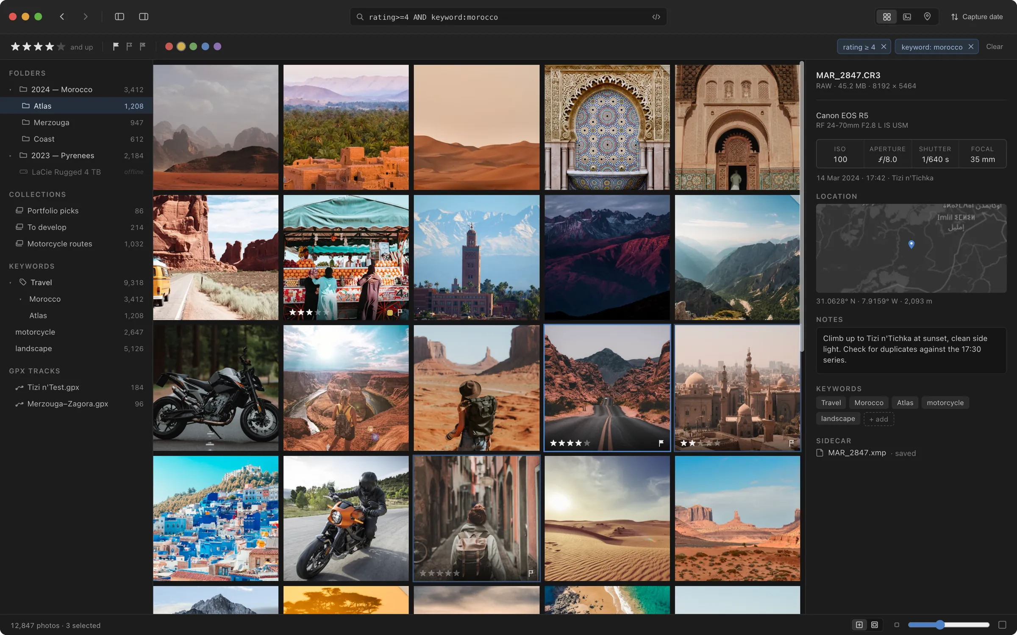Open the Motorcycle routes collection
Screen dimensions: 1017x635
[76, 243]
